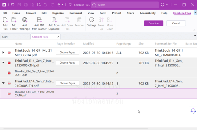Open the Hand tool dropdown arrow
Screen dimensions: 197x130
coord(62,5)
